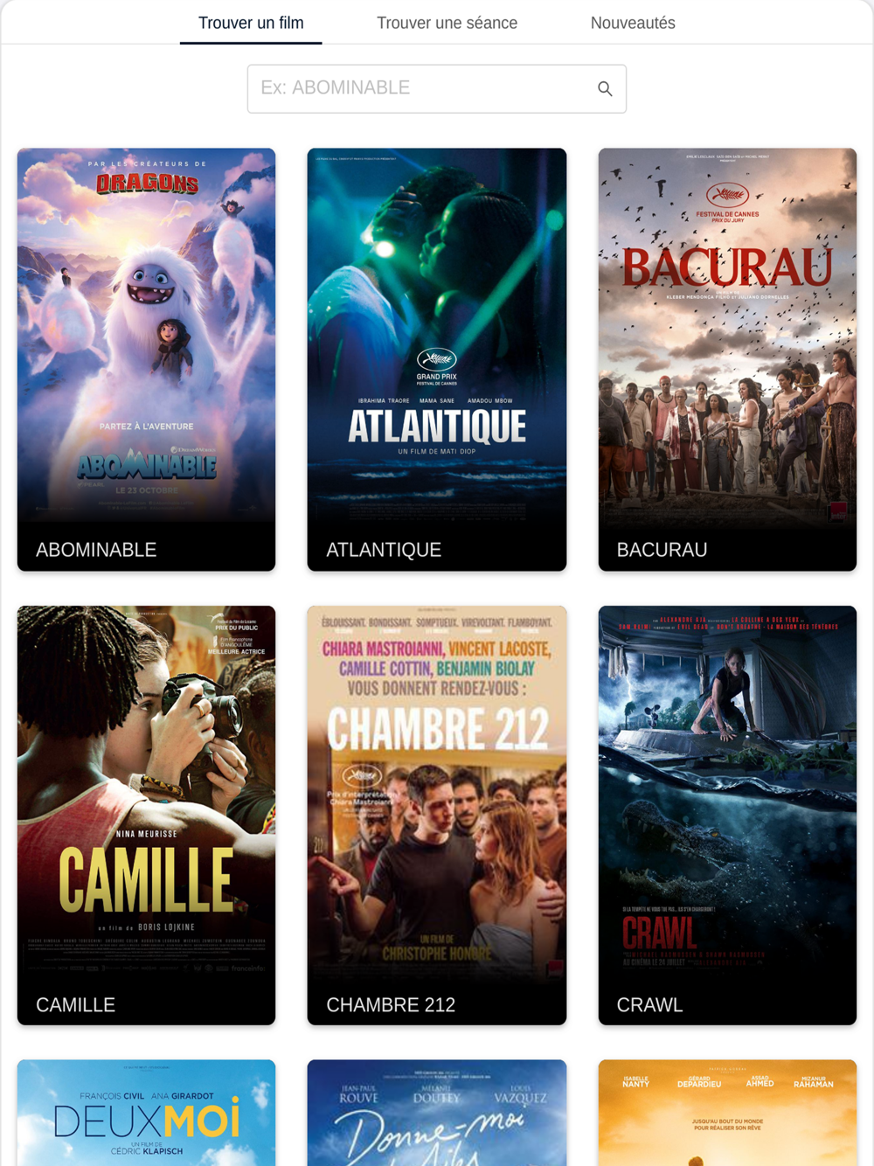Screen dimensions: 874x1166
Task: Click the CHAMBRE 212 title label
Action: (391, 1005)
